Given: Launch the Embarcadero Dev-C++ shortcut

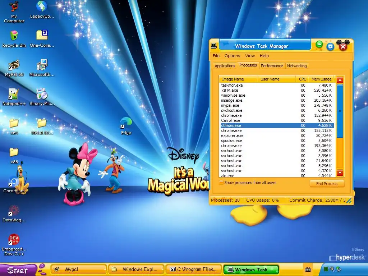Looking at the screenshot, I should pyautogui.click(x=14, y=245).
